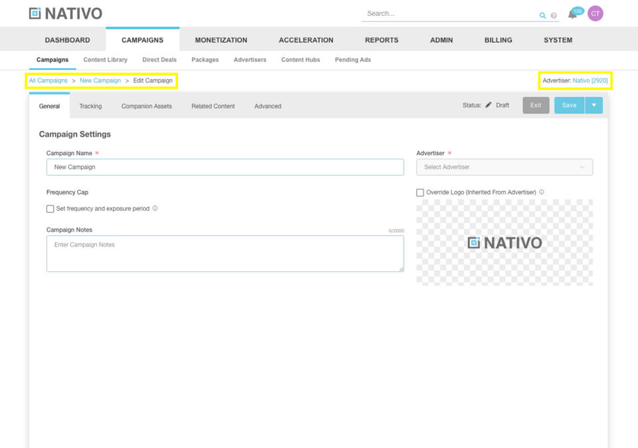
Task: Check Override Logo inherited from advertiser
Action: pos(420,193)
